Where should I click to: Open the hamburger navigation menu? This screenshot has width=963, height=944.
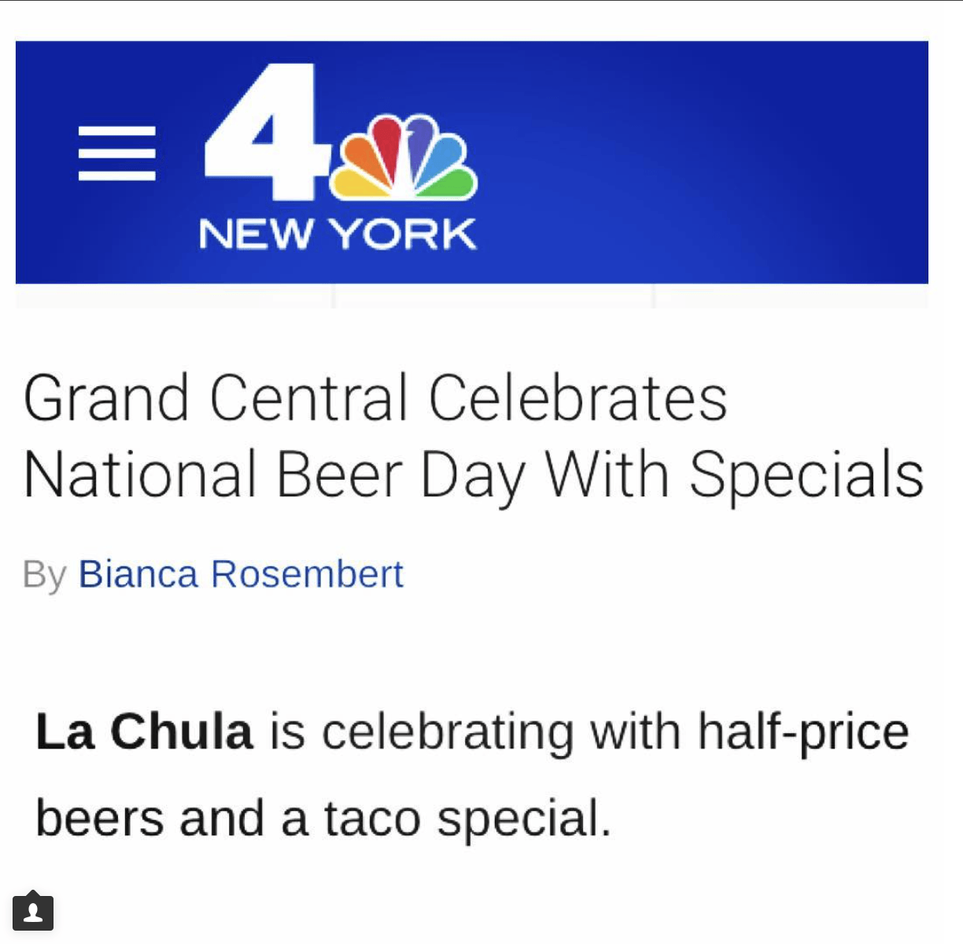116,153
